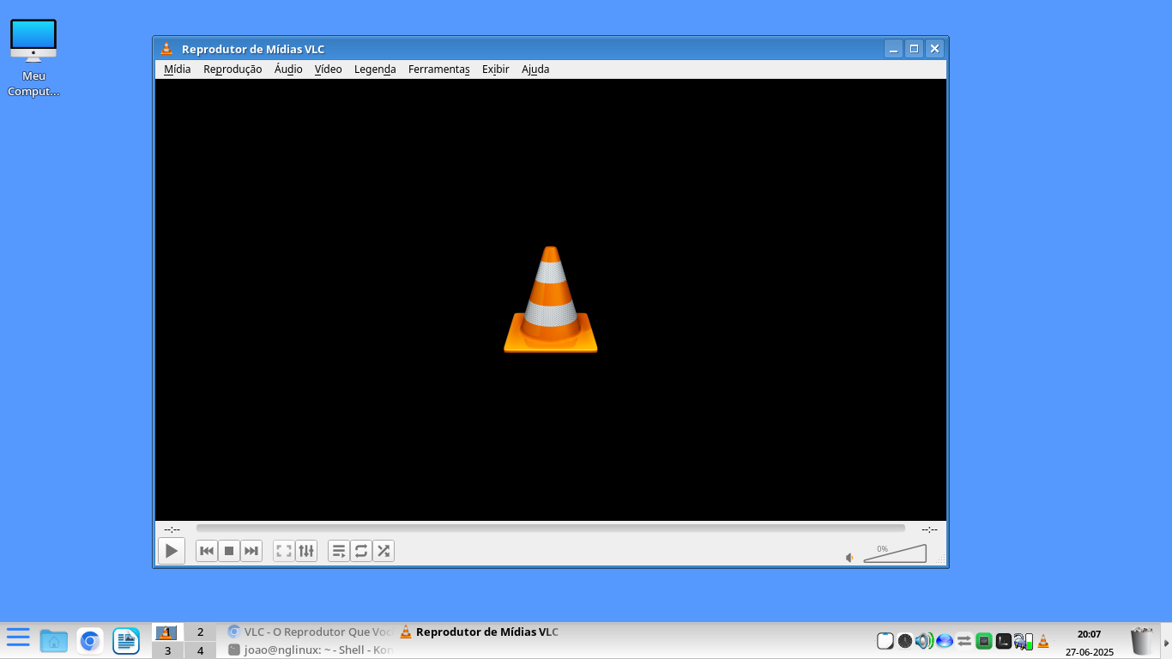Click the playback seek bar
The height and width of the screenshot is (659, 1172).
click(x=551, y=529)
